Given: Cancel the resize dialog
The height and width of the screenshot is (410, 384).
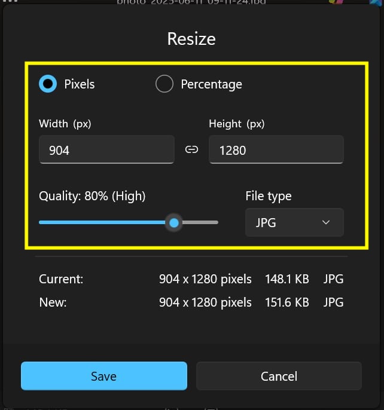Looking at the screenshot, I should pos(279,376).
